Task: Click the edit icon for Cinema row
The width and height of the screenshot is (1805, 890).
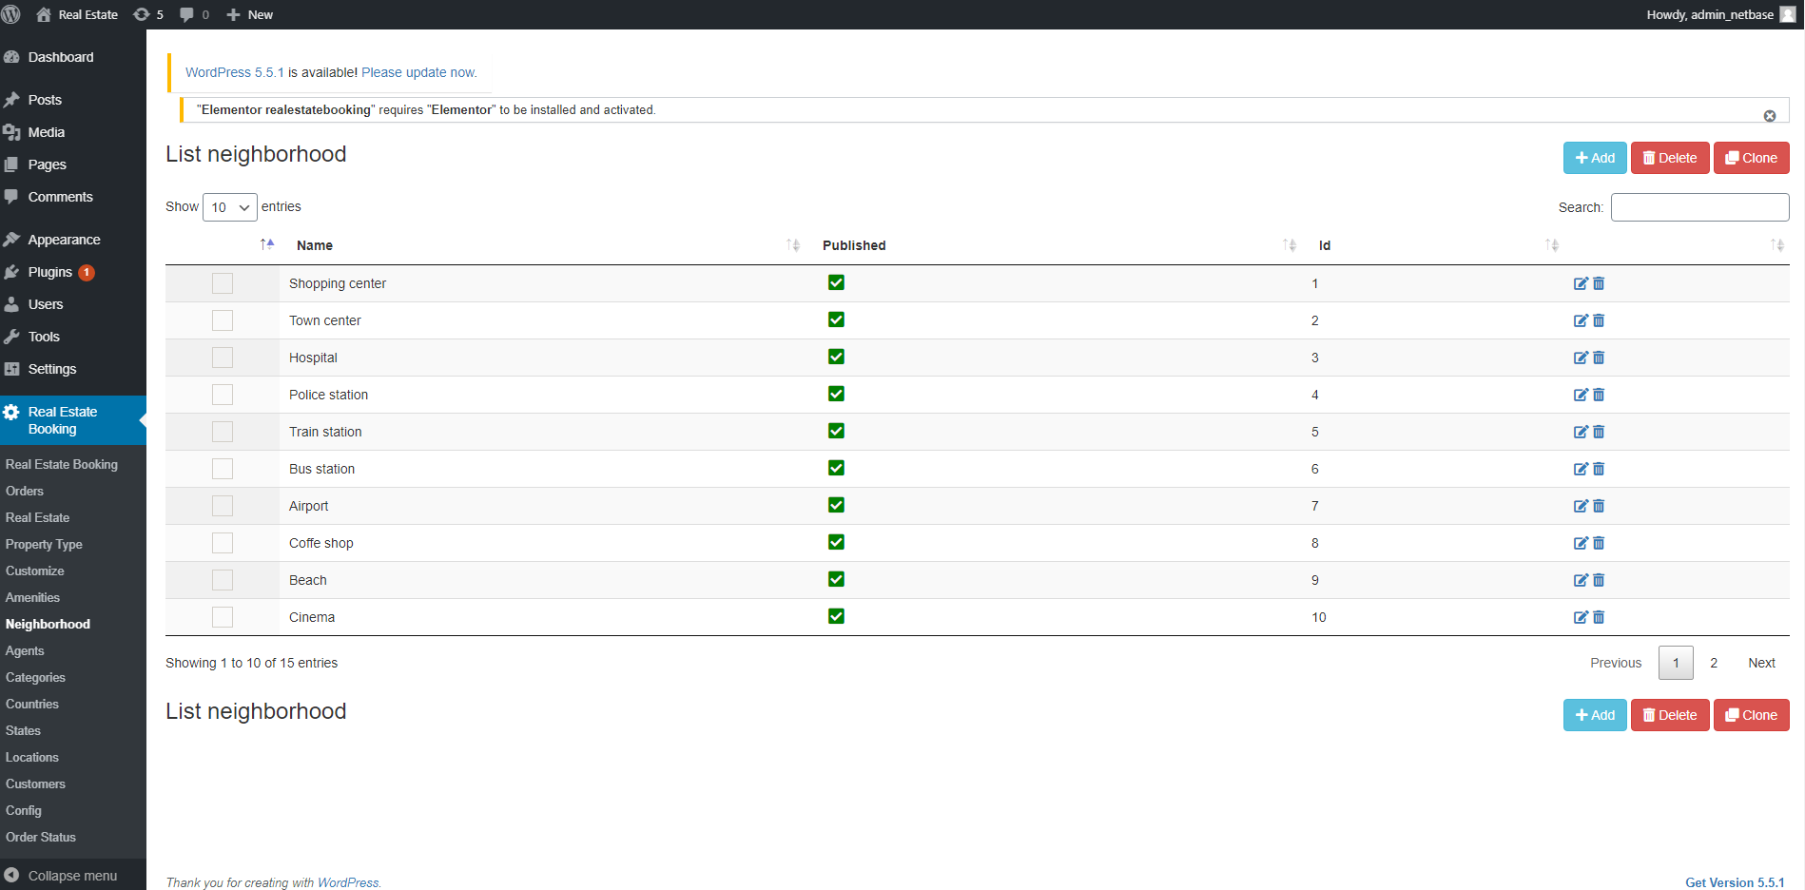Action: (1580, 617)
